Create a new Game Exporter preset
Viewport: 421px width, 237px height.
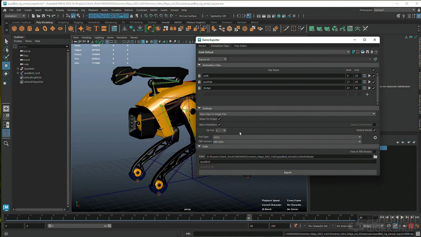click(353, 52)
